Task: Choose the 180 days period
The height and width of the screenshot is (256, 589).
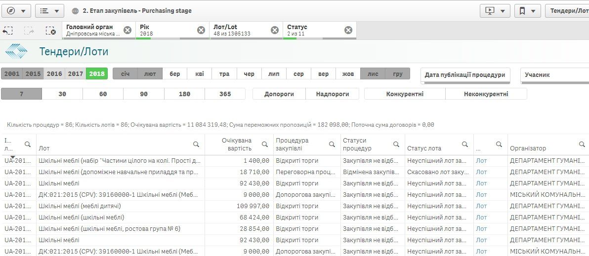Action: 184,94
